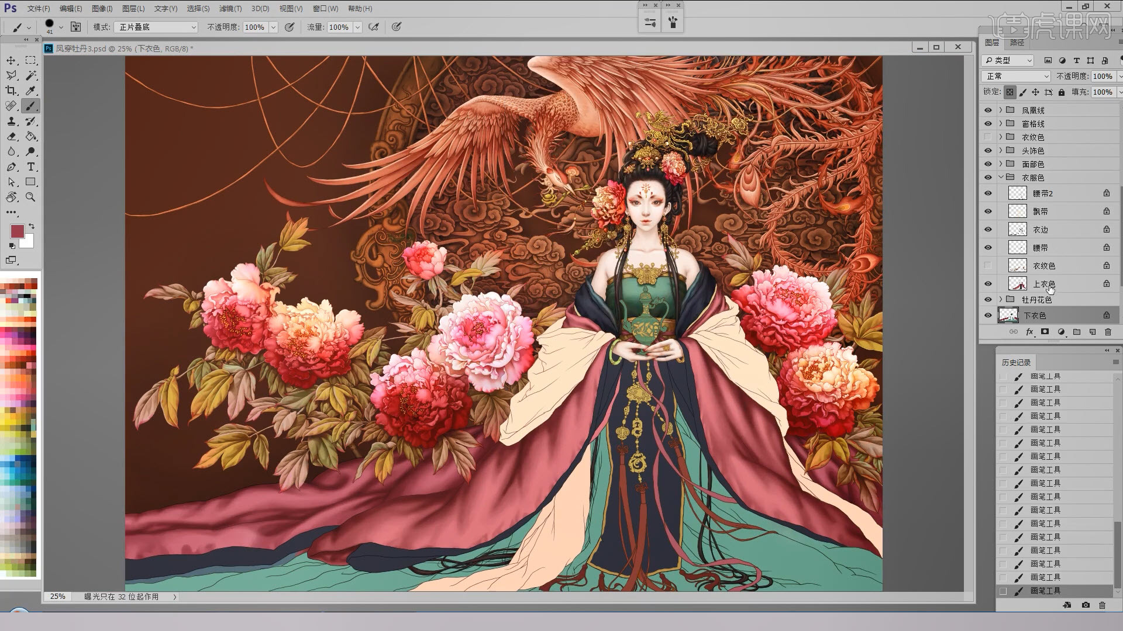Click the Add layer style fx icon

(x=1029, y=332)
